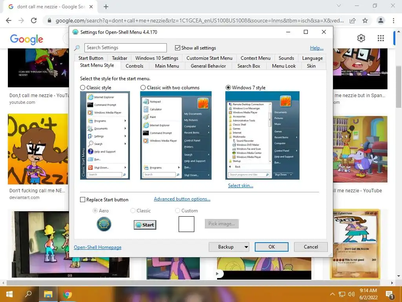The image size is (402, 302).
Task: Choose the Classic button radio option
Action: click(x=133, y=211)
